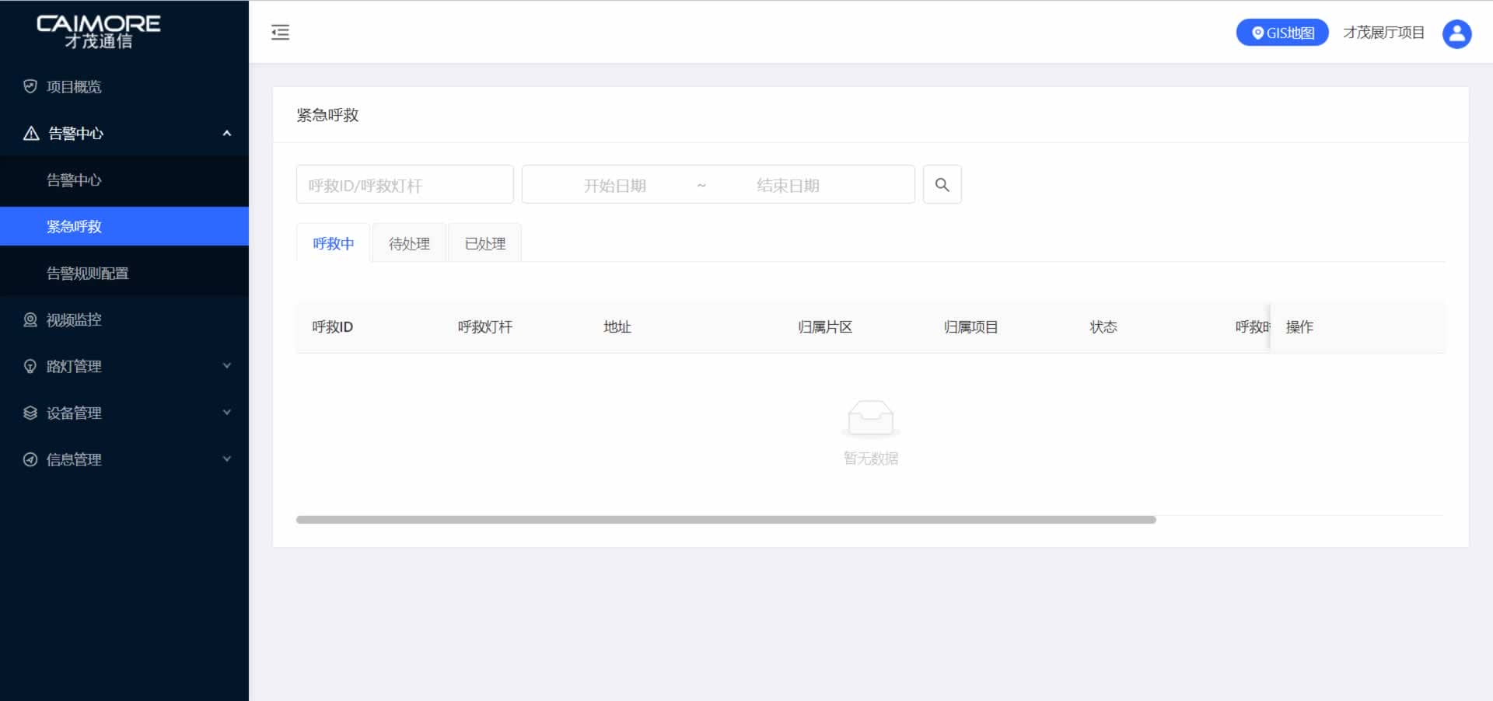Open 视频监控 via its camera icon
Viewport: 1493px width, 701px height.
(30, 319)
